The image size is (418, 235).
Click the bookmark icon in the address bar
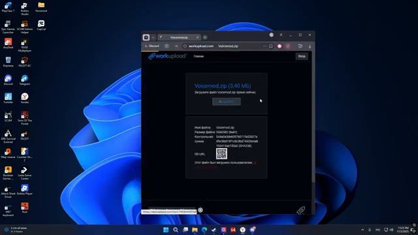271,46
